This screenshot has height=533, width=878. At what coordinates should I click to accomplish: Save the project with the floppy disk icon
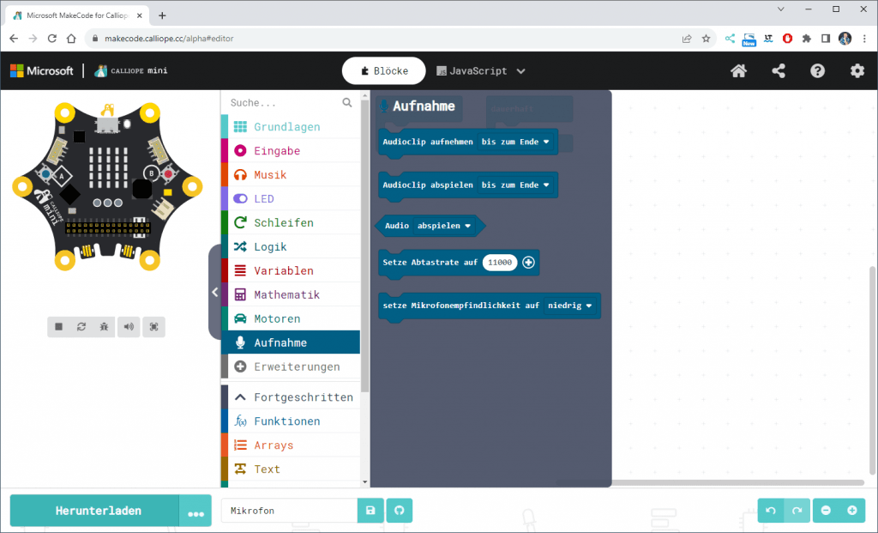(370, 511)
